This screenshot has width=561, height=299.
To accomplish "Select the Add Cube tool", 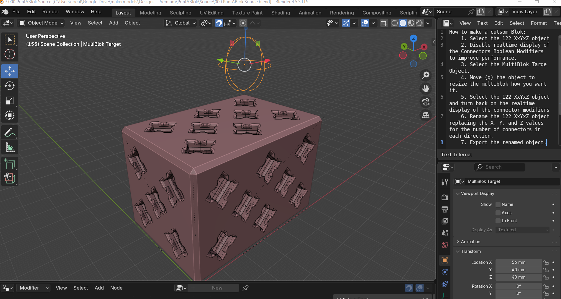I will point(10,164).
